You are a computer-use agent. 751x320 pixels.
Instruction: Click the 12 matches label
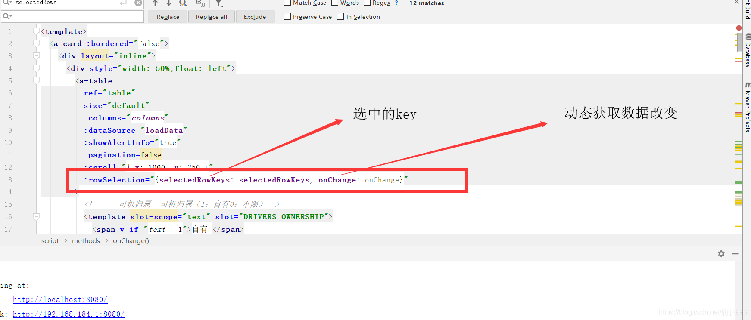pyautogui.click(x=427, y=3)
